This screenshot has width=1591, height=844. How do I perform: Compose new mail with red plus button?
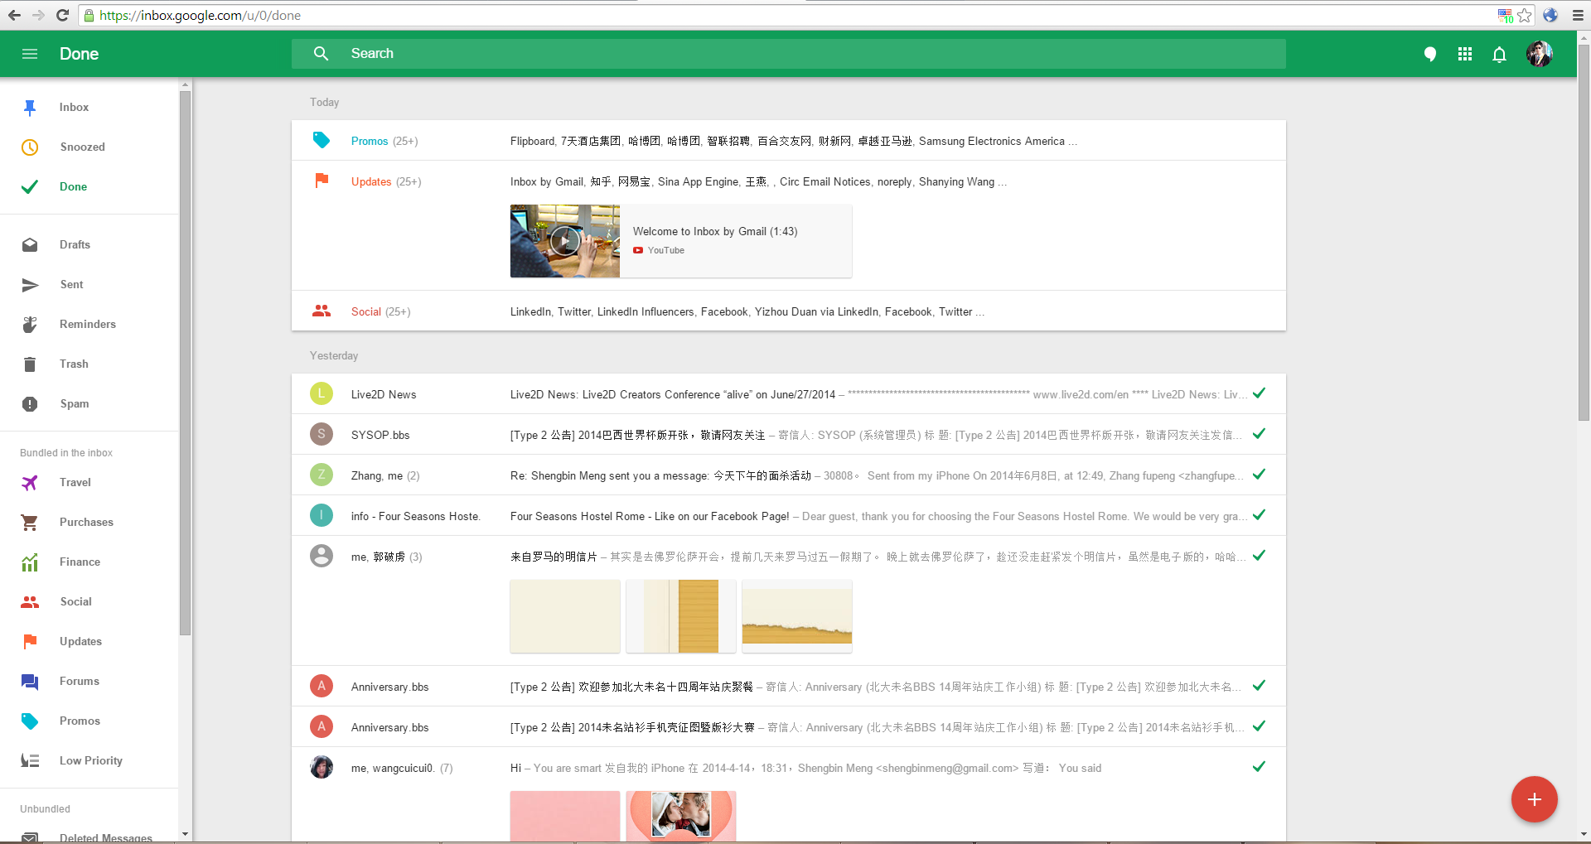1535,799
